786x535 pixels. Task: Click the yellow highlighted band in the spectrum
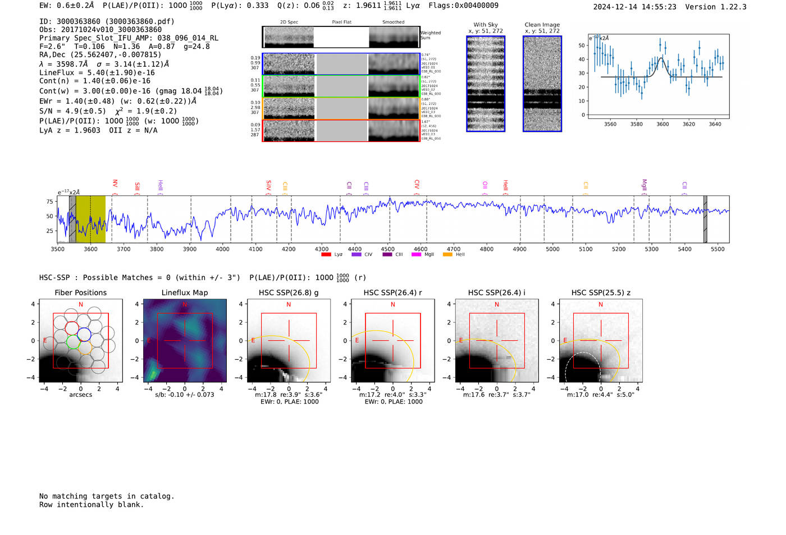coord(91,220)
